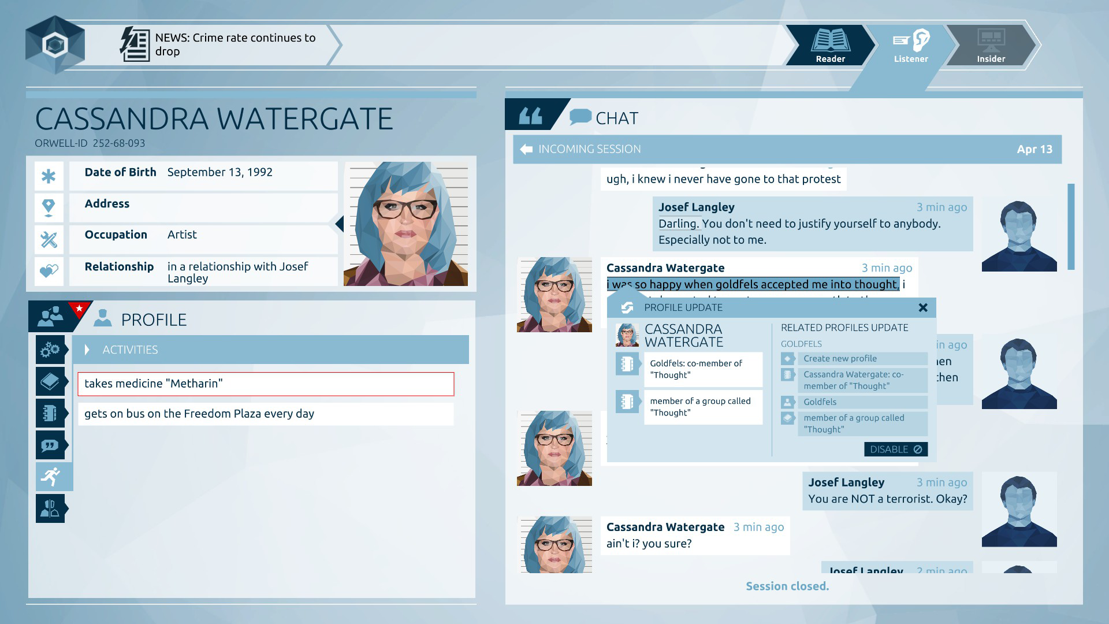Open the book icon section in the Profile sidebar
This screenshot has height=624, width=1109.
[x=51, y=381]
